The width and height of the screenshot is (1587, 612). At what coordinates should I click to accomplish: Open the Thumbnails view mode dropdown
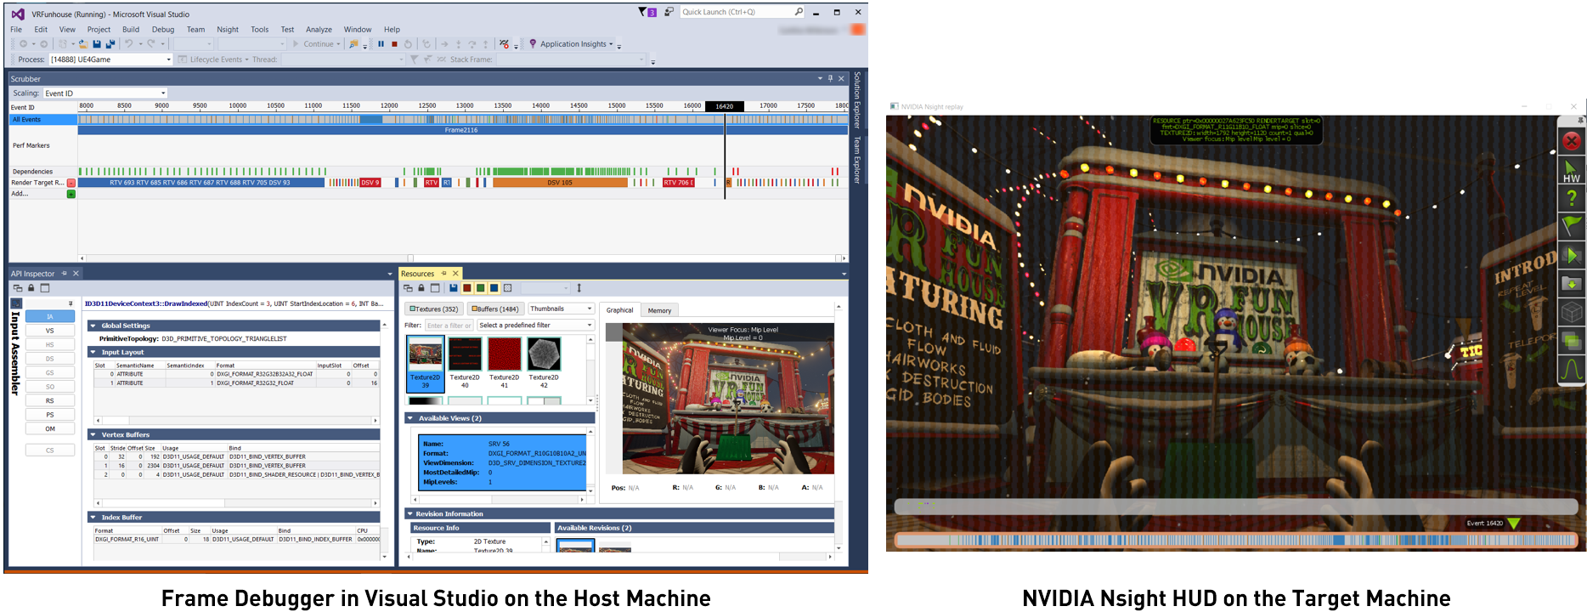[561, 309]
